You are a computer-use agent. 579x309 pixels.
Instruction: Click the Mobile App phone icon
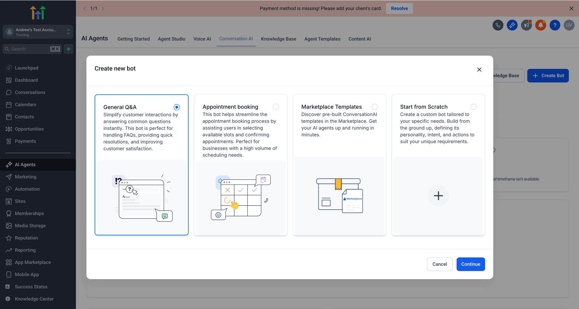9,274
